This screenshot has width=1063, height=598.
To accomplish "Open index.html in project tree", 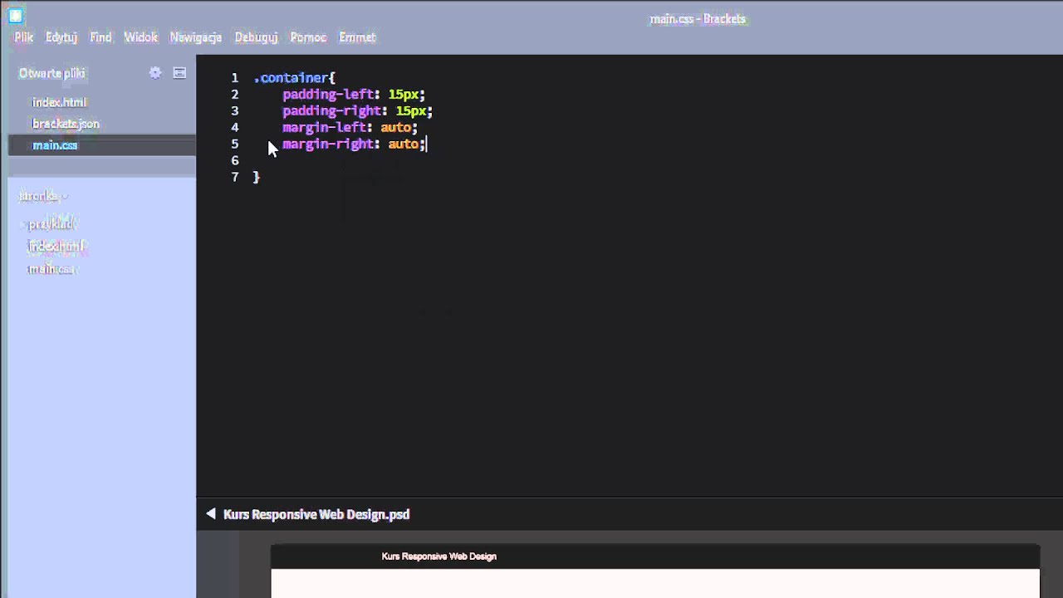I will [x=56, y=247].
